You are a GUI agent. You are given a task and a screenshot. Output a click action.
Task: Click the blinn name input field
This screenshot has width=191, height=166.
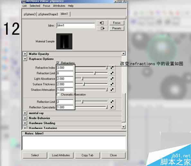[x=76, y=25]
